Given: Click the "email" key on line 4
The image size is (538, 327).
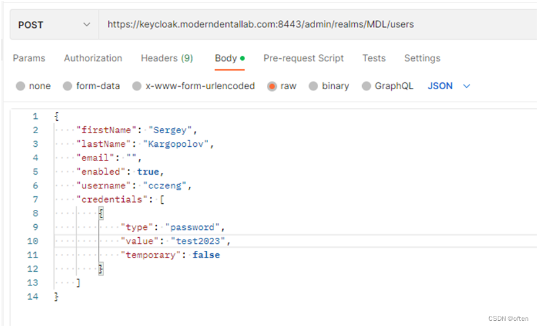Looking at the screenshot, I should (95, 158).
